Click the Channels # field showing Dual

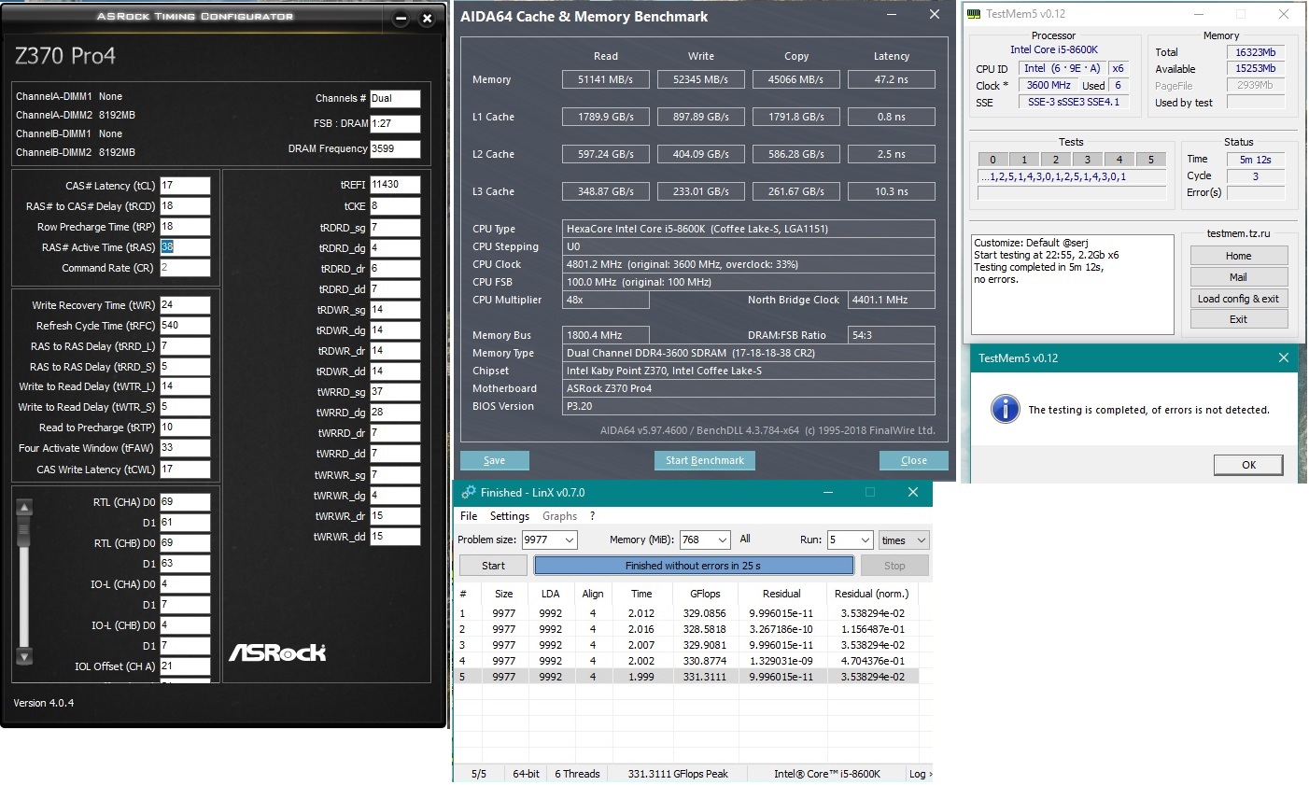click(395, 98)
